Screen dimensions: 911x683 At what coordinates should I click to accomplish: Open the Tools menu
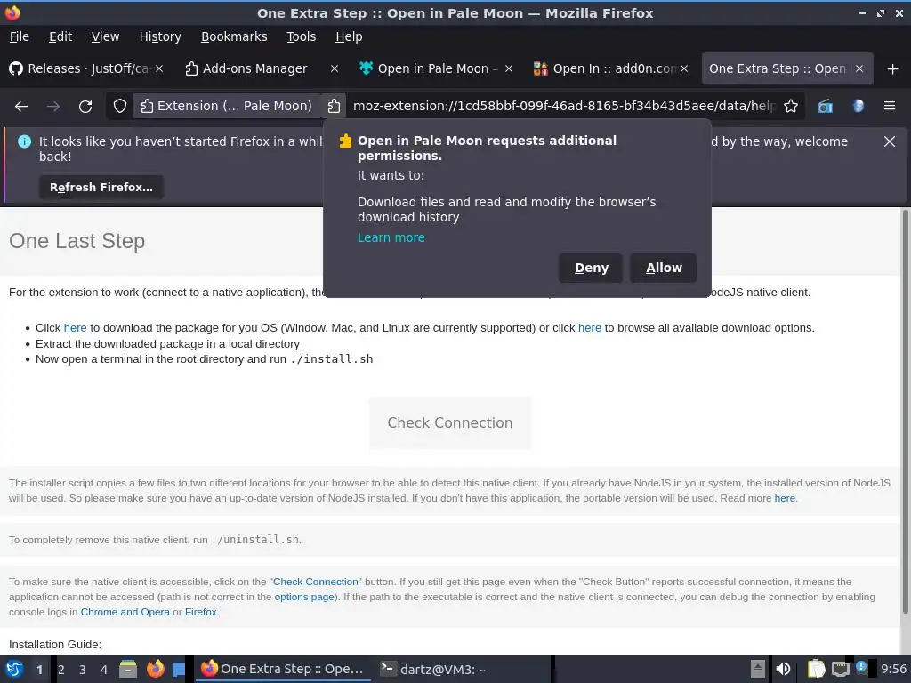click(301, 36)
